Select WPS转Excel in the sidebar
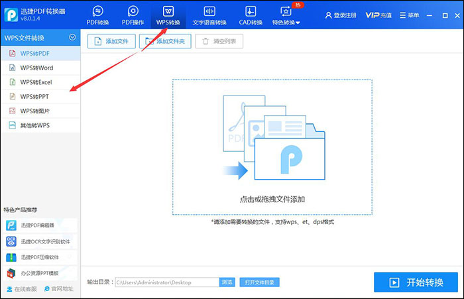This screenshot has width=464, height=299. click(x=40, y=82)
